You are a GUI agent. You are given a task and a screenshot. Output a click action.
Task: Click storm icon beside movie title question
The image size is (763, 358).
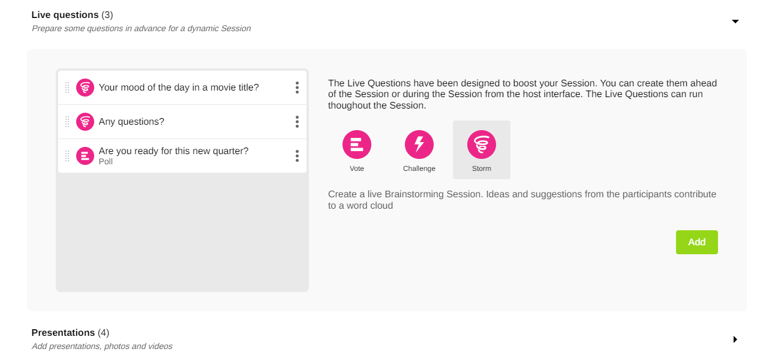85,88
